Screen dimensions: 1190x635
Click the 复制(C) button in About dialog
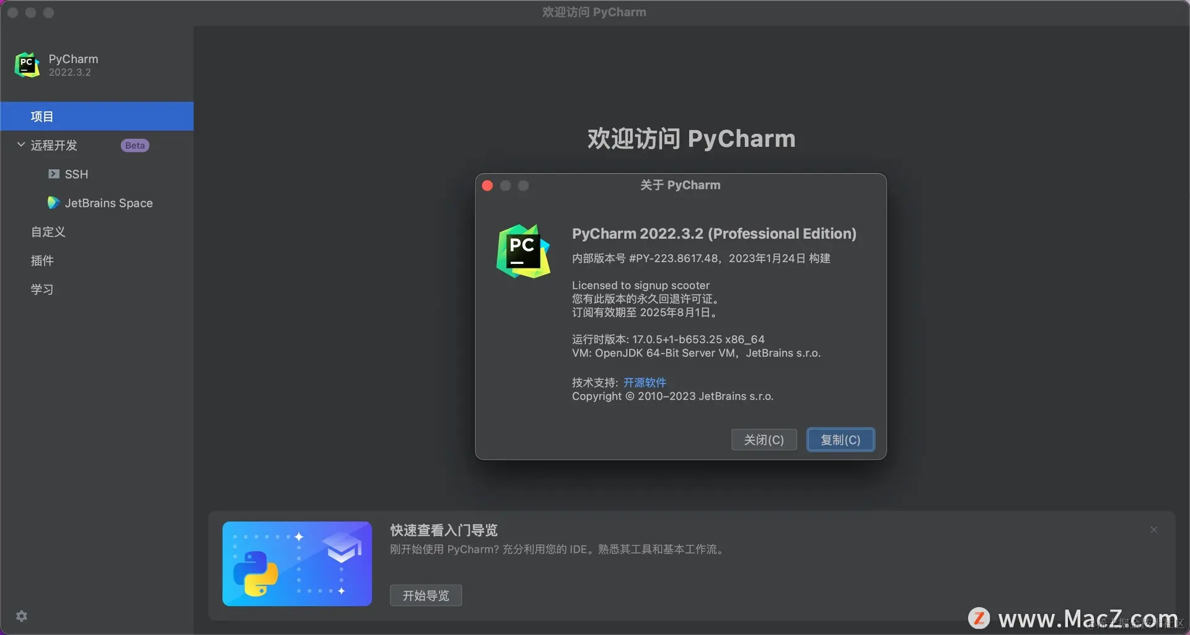click(x=840, y=440)
